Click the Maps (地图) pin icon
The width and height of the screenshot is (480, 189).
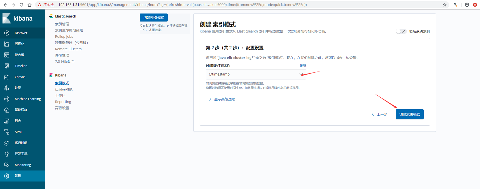[7, 88]
